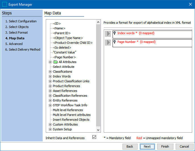This screenshot has height=151, width=195.
Task: Open the Select Delivery Method step
Action: 22,49
